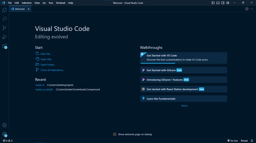Expand More... walkthroughs list

[x=185, y=106]
